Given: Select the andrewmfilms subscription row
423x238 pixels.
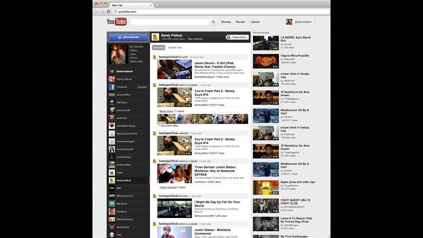Looking at the screenshot, I should coord(128,165).
